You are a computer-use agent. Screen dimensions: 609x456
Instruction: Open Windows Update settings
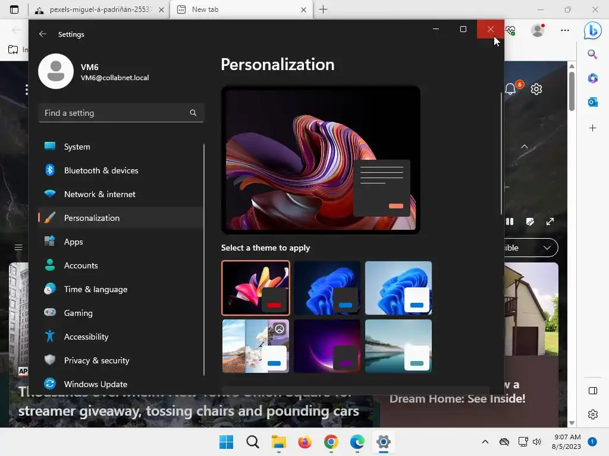[x=121, y=384]
